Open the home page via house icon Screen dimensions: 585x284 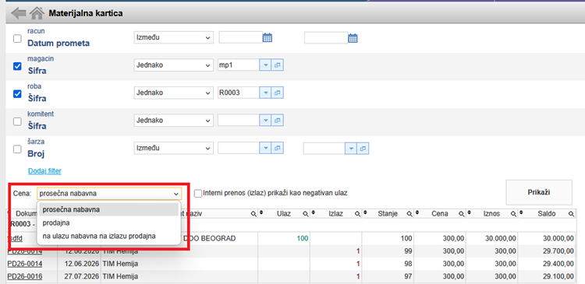[37, 13]
